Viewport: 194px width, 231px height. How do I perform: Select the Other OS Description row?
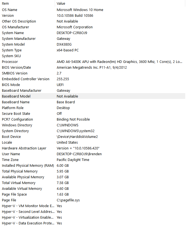[x=93, y=21]
